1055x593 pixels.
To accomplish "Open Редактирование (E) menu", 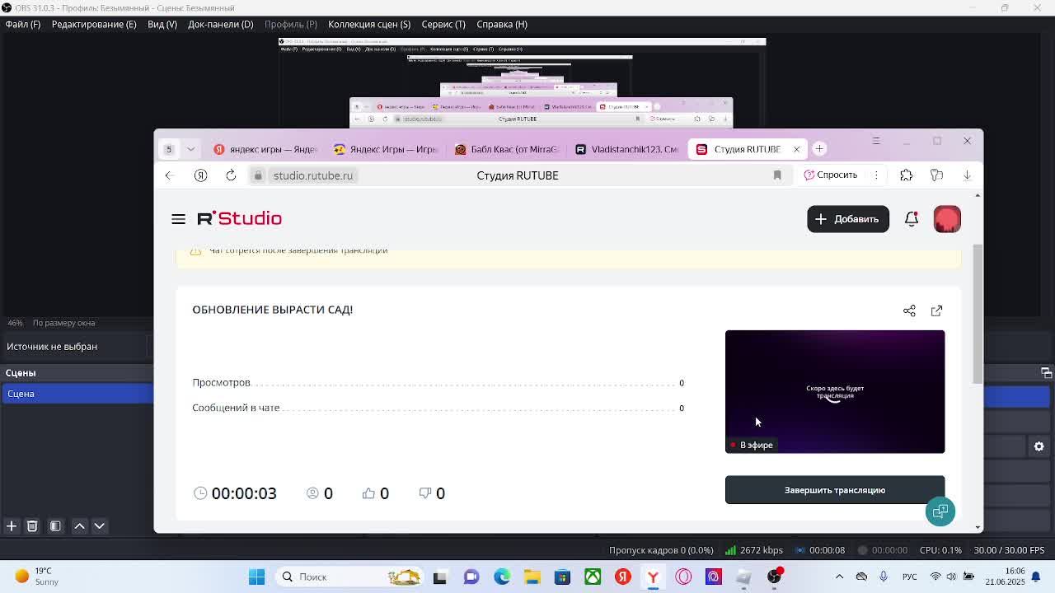I will 94,24.
